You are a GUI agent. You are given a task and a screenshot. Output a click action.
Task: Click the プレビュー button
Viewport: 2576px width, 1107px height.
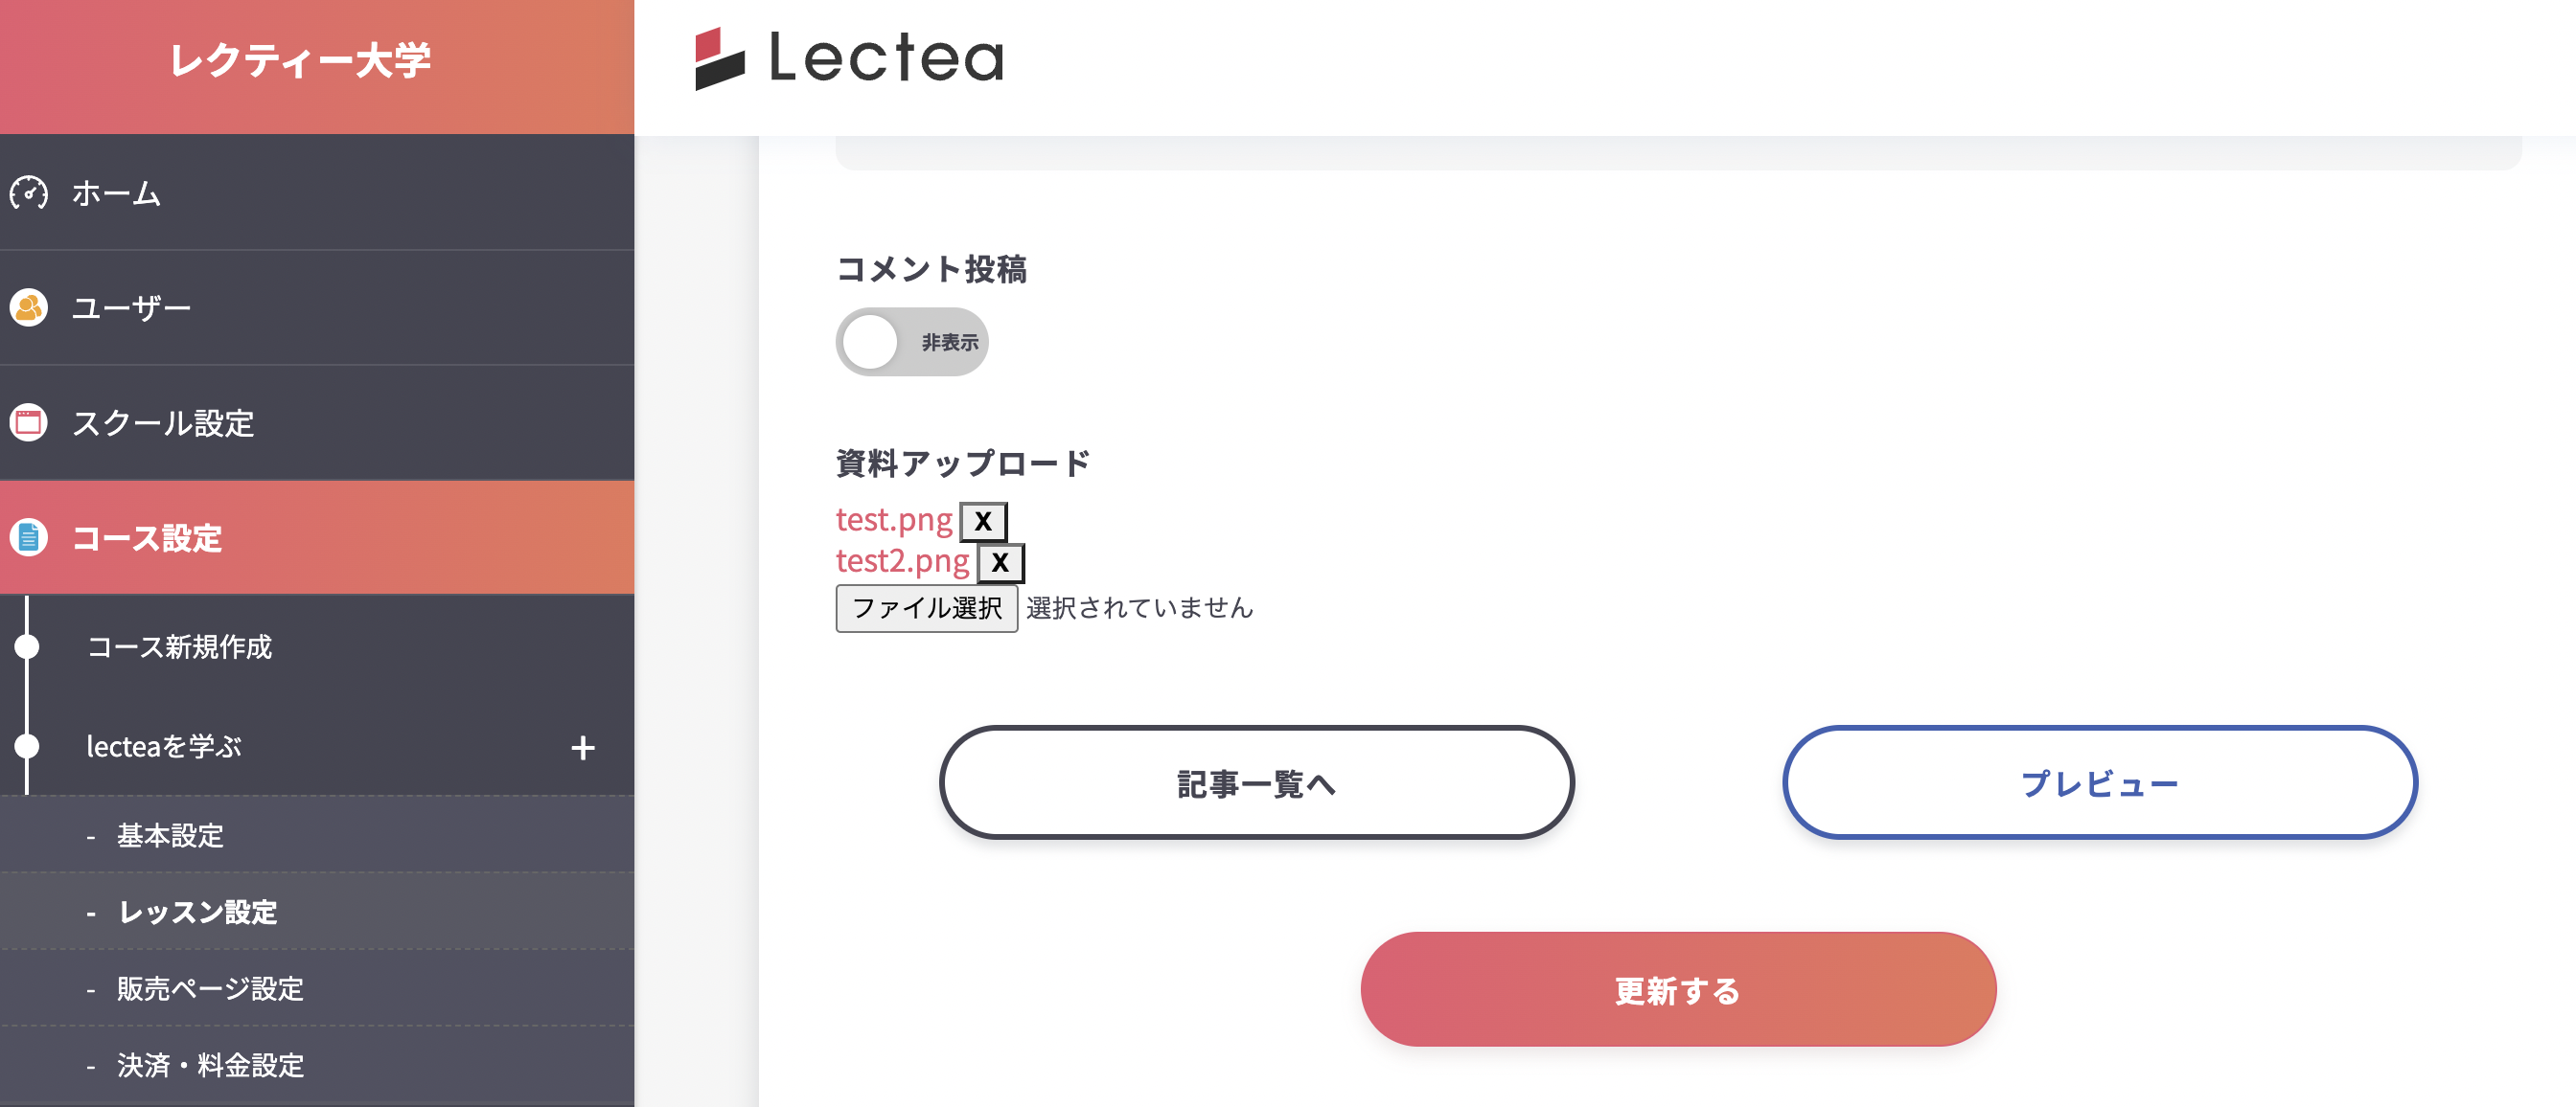click(x=2099, y=783)
